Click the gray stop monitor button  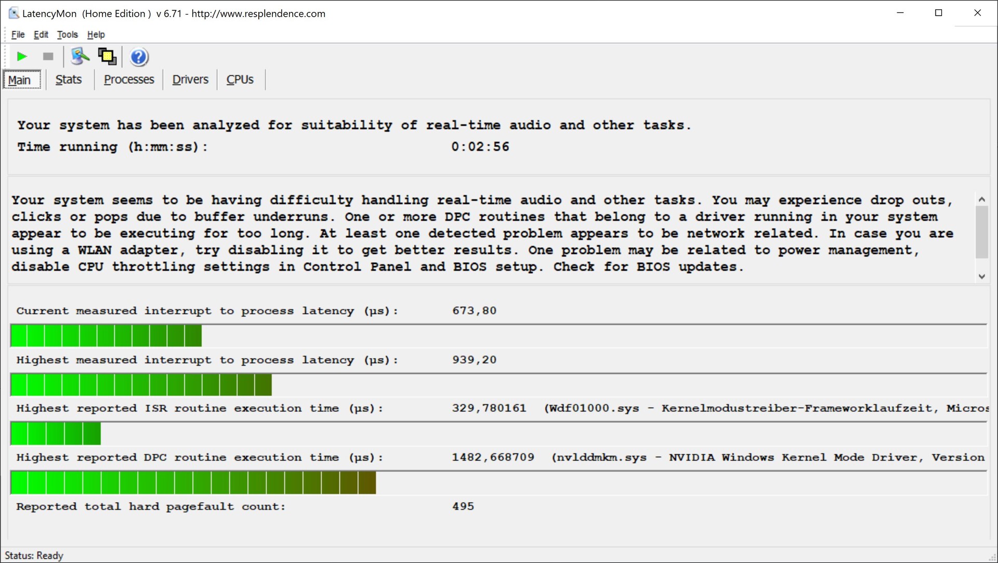pyautogui.click(x=48, y=56)
